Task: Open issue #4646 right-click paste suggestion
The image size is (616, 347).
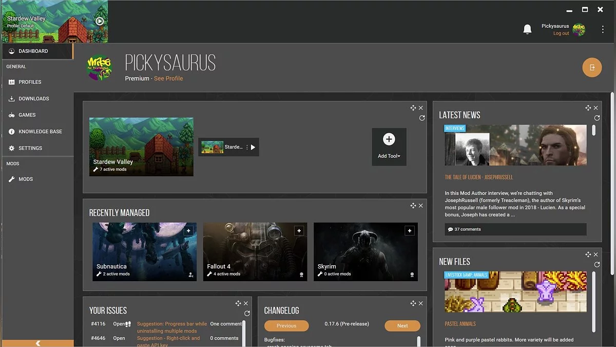Action: pyautogui.click(x=168, y=341)
